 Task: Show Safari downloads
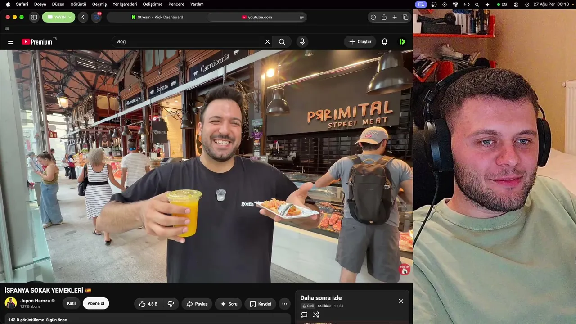pos(373,17)
